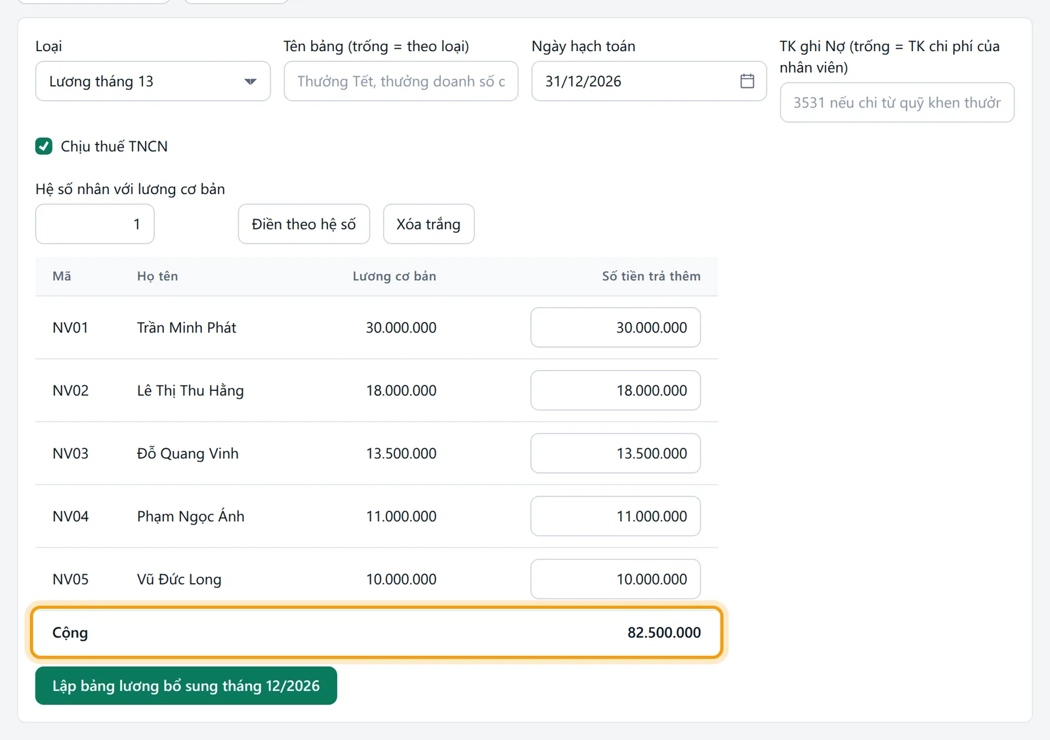This screenshot has width=1050, height=740.
Task: Click the Xóa trắng button
Action: pos(429,224)
